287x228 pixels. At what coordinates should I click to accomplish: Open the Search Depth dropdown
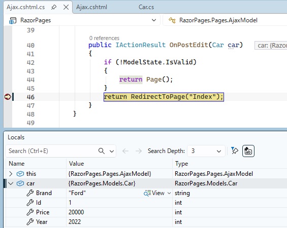tap(206, 151)
